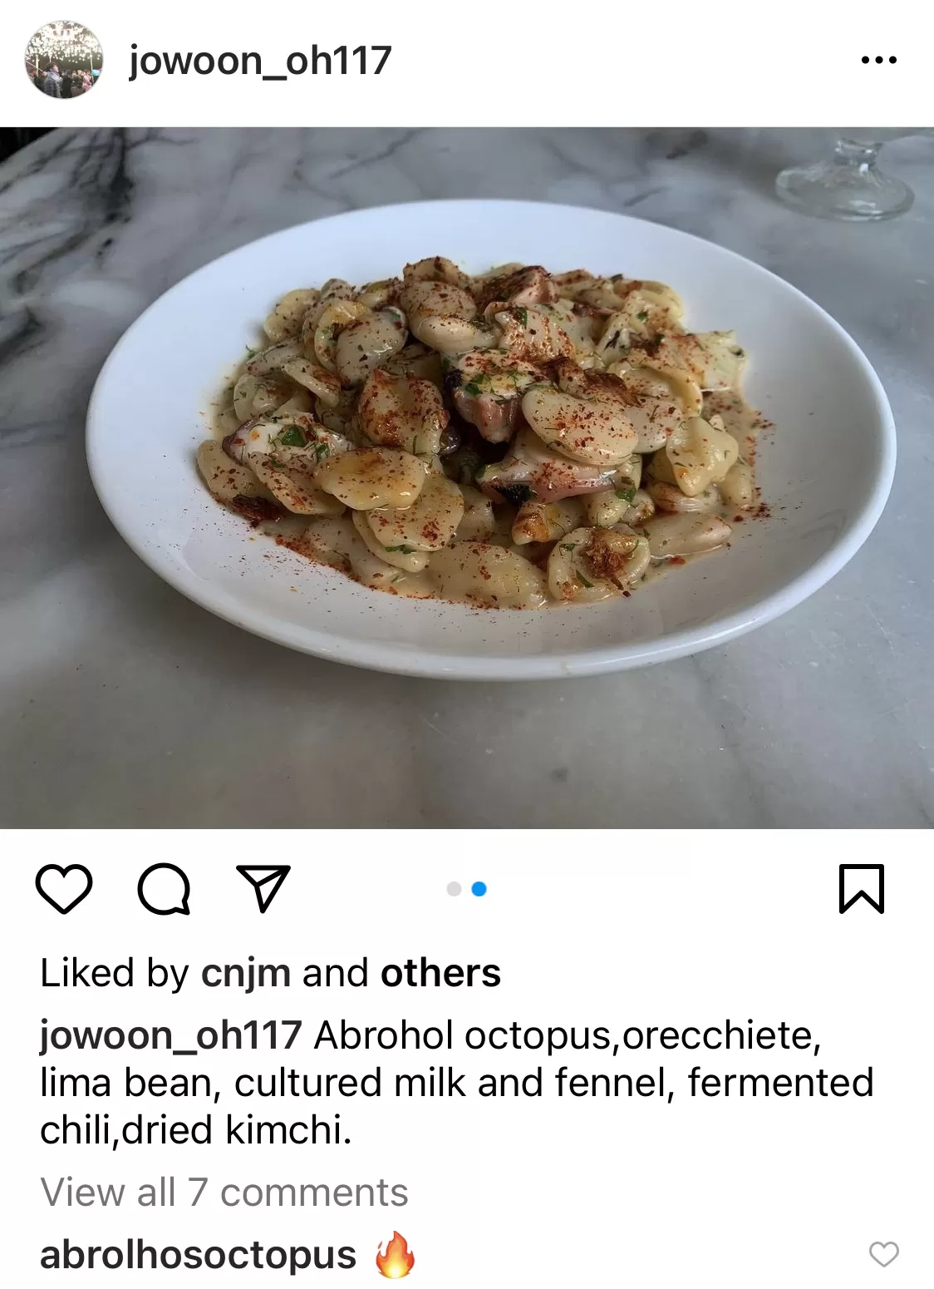The height and width of the screenshot is (1289, 934).
Task: Go to first carousel photo dot
Action: [454, 889]
